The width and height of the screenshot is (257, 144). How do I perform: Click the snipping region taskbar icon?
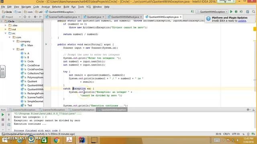click(94, 140)
